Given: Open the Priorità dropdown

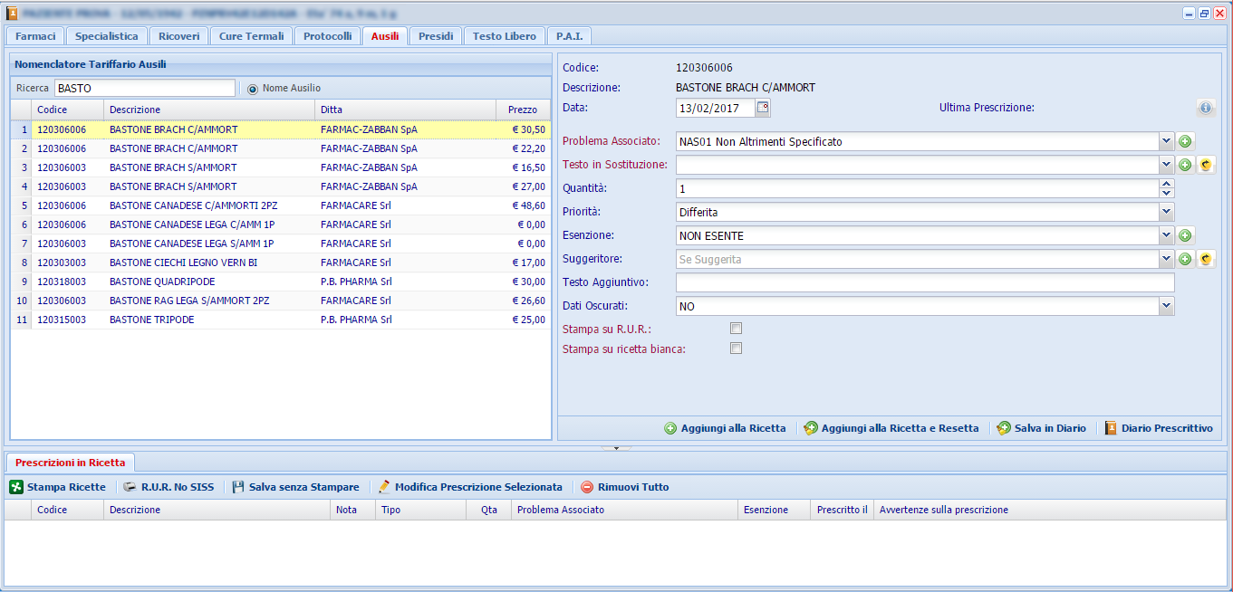Looking at the screenshot, I should coord(1167,212).
